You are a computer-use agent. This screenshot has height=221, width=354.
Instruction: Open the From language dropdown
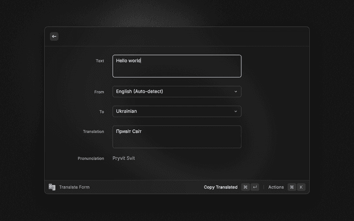176,91
